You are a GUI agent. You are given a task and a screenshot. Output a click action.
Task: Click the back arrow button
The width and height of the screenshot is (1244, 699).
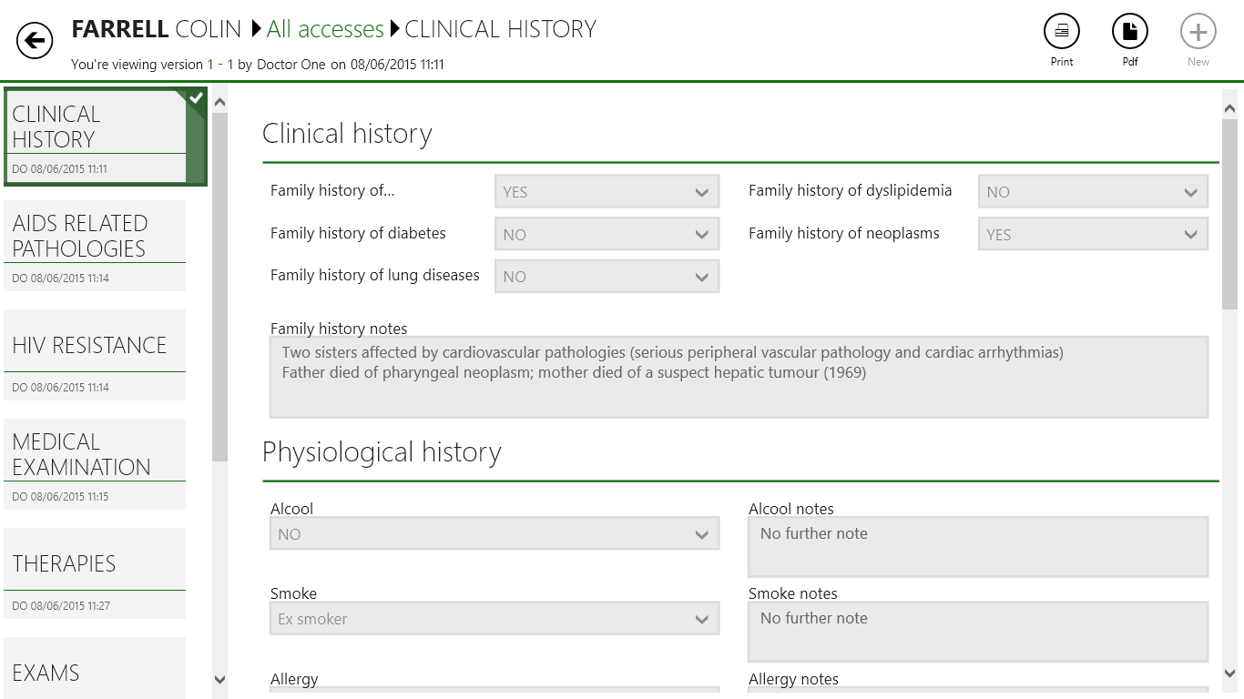[x=35, y=40]
